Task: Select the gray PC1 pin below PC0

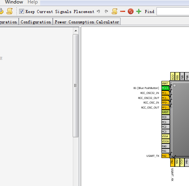Action: click(x=165, y=122)
